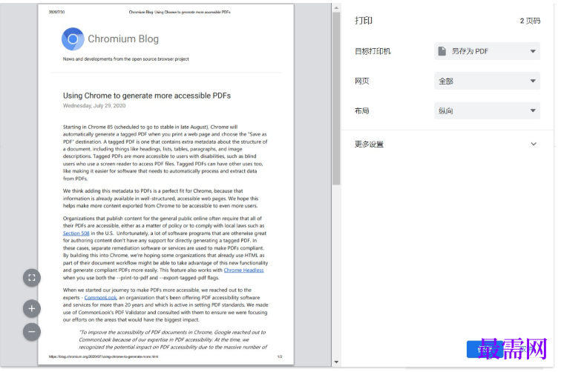Click the blog tagline 'News and developments' text

tap(125, 59)
